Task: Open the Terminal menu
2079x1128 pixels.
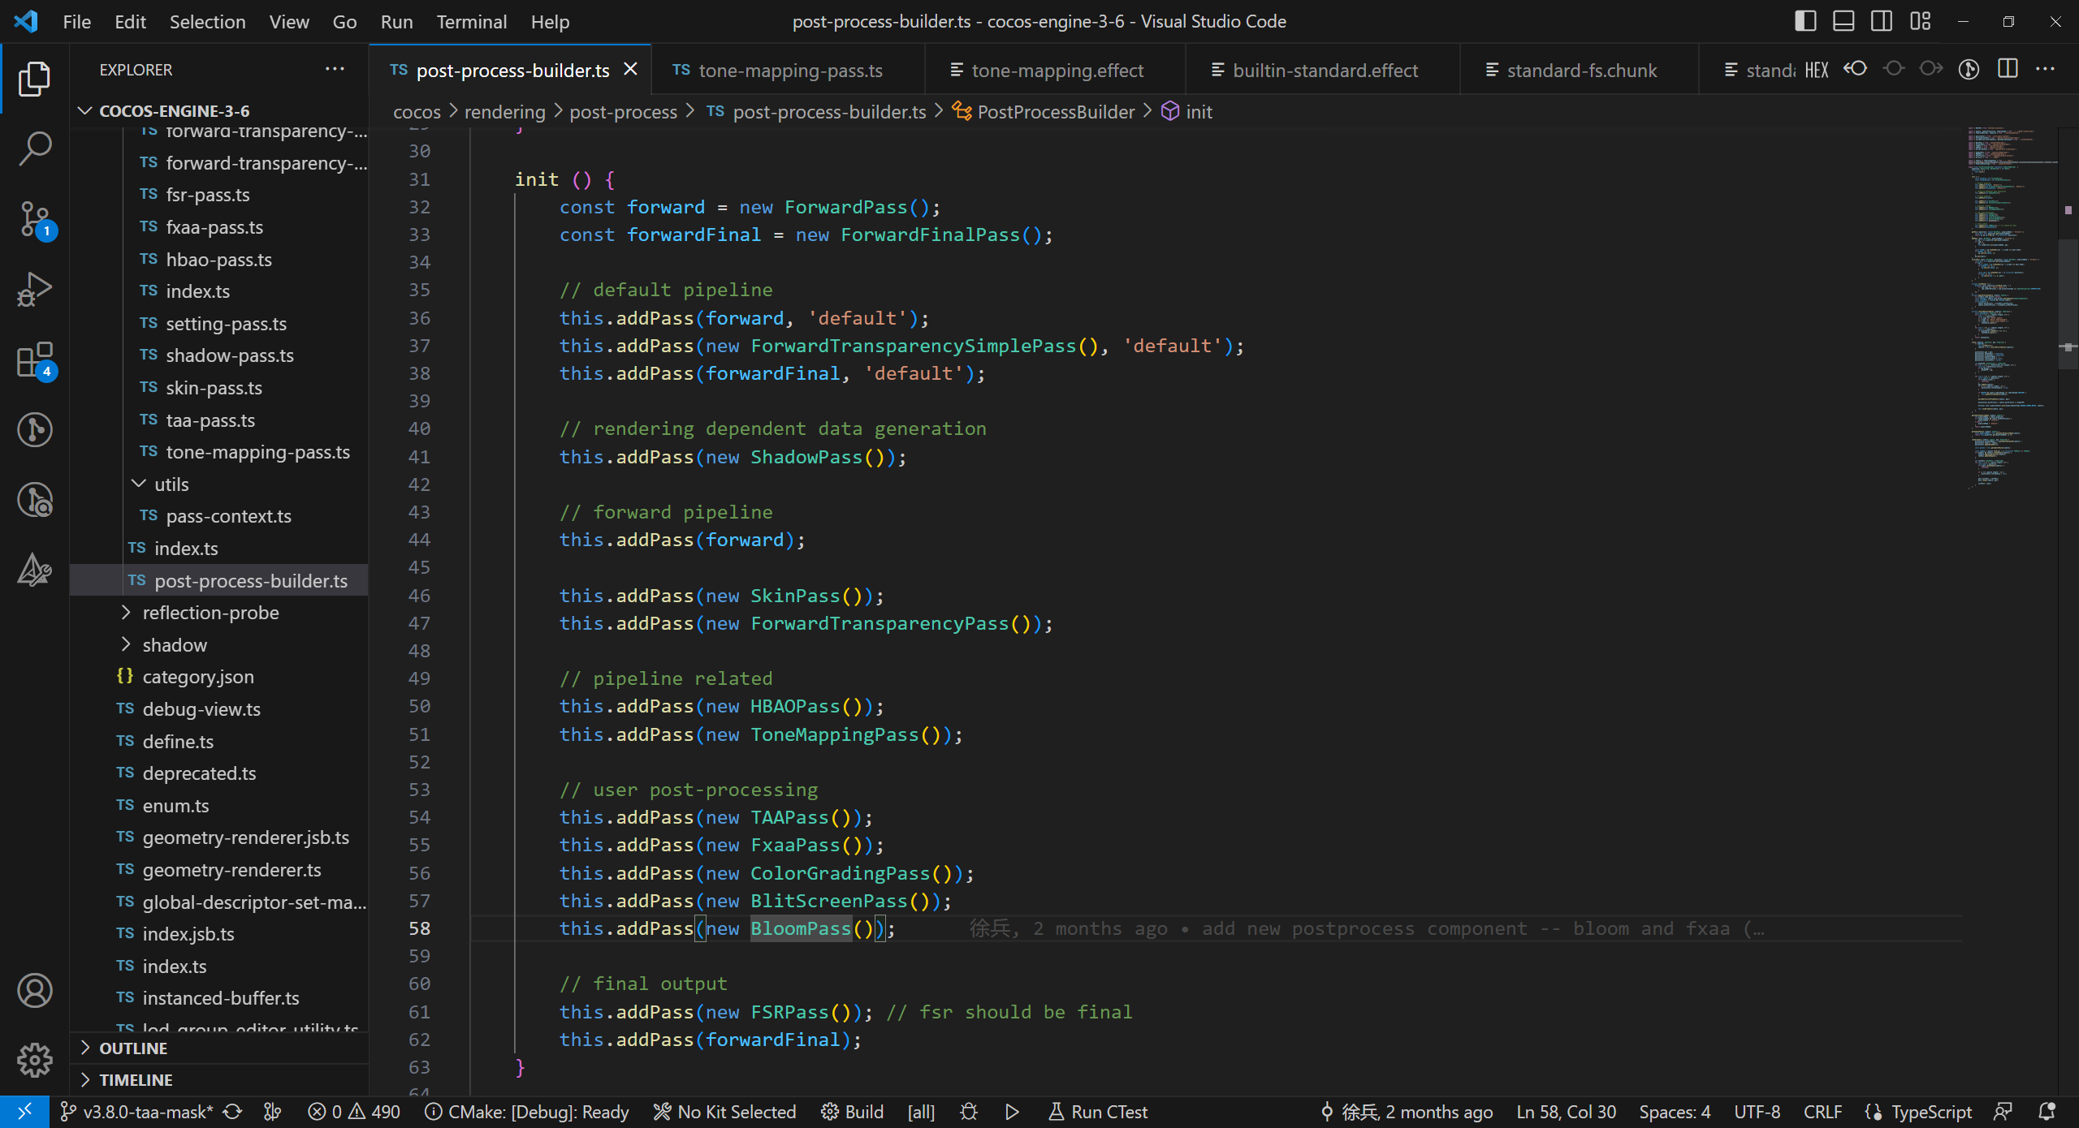Action: [x=471, y=22]
